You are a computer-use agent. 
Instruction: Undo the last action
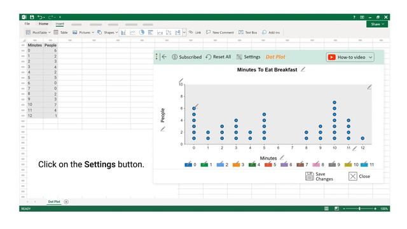click(39, 17)
